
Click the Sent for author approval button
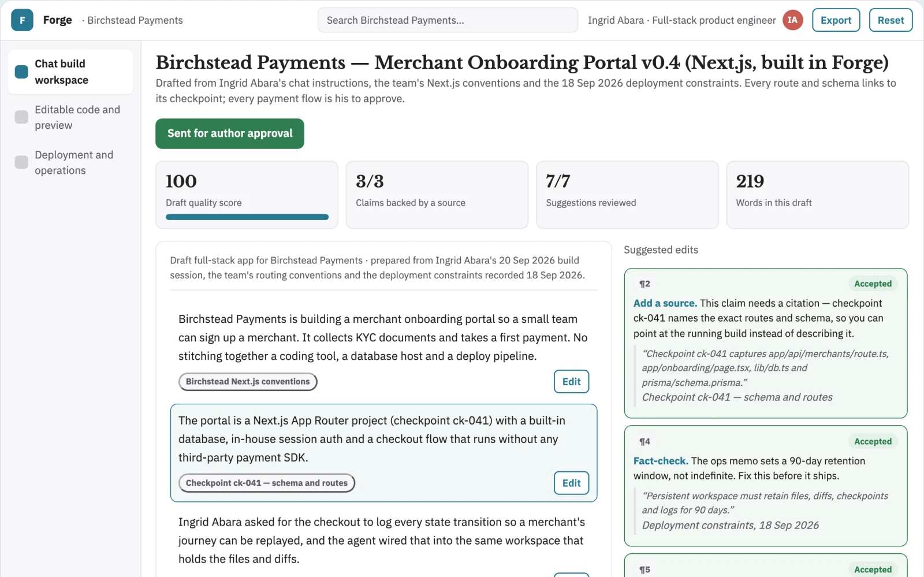coord(230,133)
